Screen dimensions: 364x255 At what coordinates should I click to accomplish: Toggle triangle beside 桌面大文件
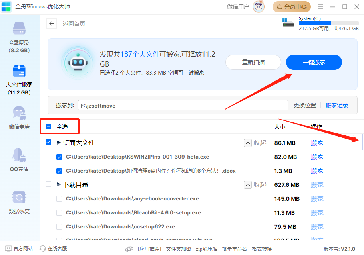point(59,143)
